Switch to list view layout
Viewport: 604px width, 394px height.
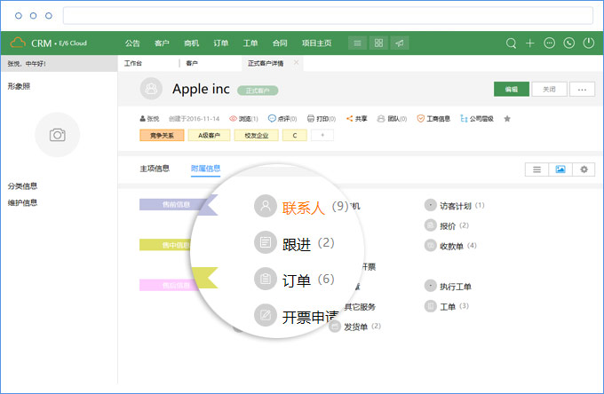536,169
